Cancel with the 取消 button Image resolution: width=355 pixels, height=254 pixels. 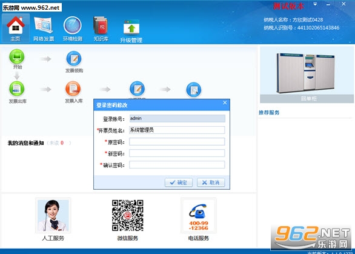point(211,182)
